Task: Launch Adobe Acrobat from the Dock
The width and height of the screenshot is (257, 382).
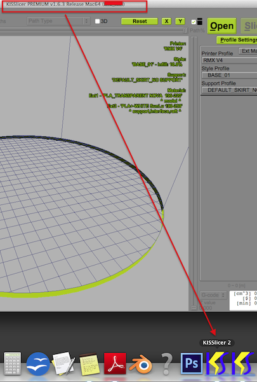Action: pyautogui.click(x=115, y=364)
